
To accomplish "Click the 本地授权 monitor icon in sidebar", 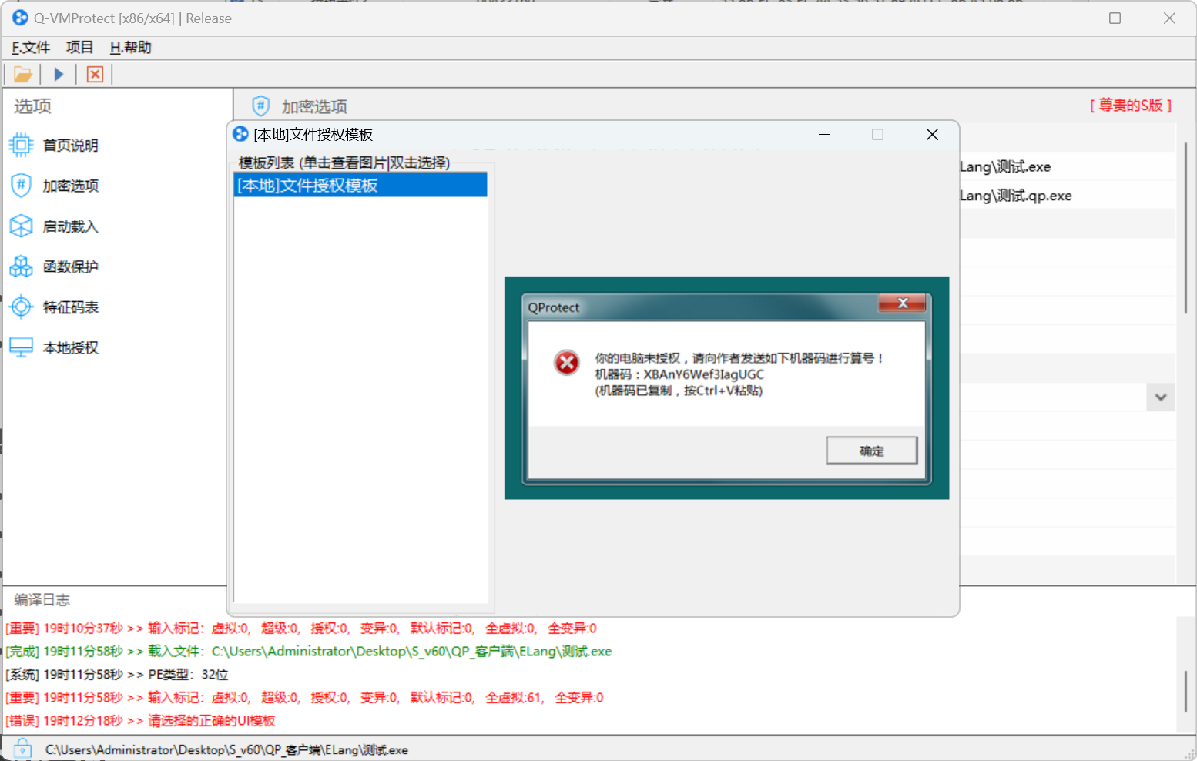I will [x=21, y=347].
